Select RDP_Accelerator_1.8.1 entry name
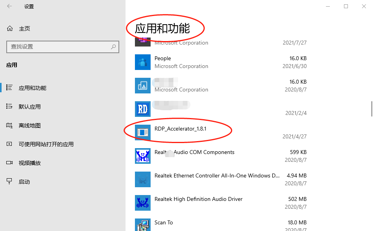 pos(180,129)
